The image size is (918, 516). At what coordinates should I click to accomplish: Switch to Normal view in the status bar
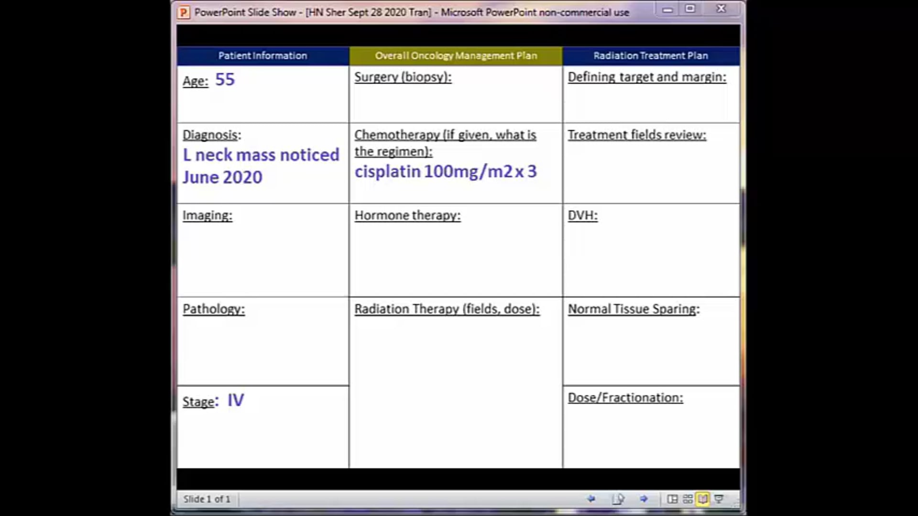[673, 499]
